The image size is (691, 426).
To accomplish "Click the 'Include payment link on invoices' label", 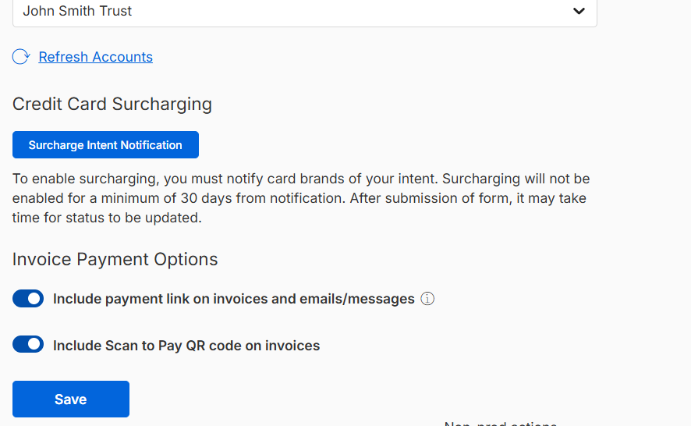I will tap(233, 299).
